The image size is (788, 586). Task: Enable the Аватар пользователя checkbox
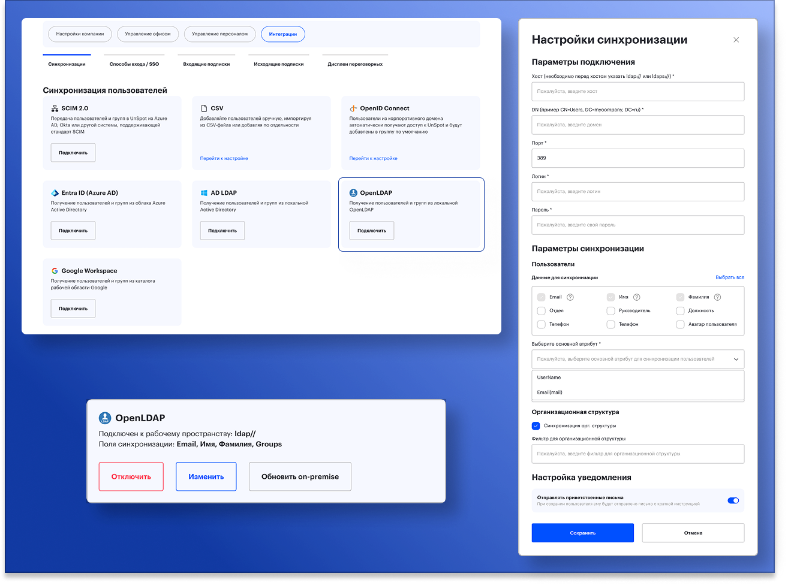(x=680, y=324)
